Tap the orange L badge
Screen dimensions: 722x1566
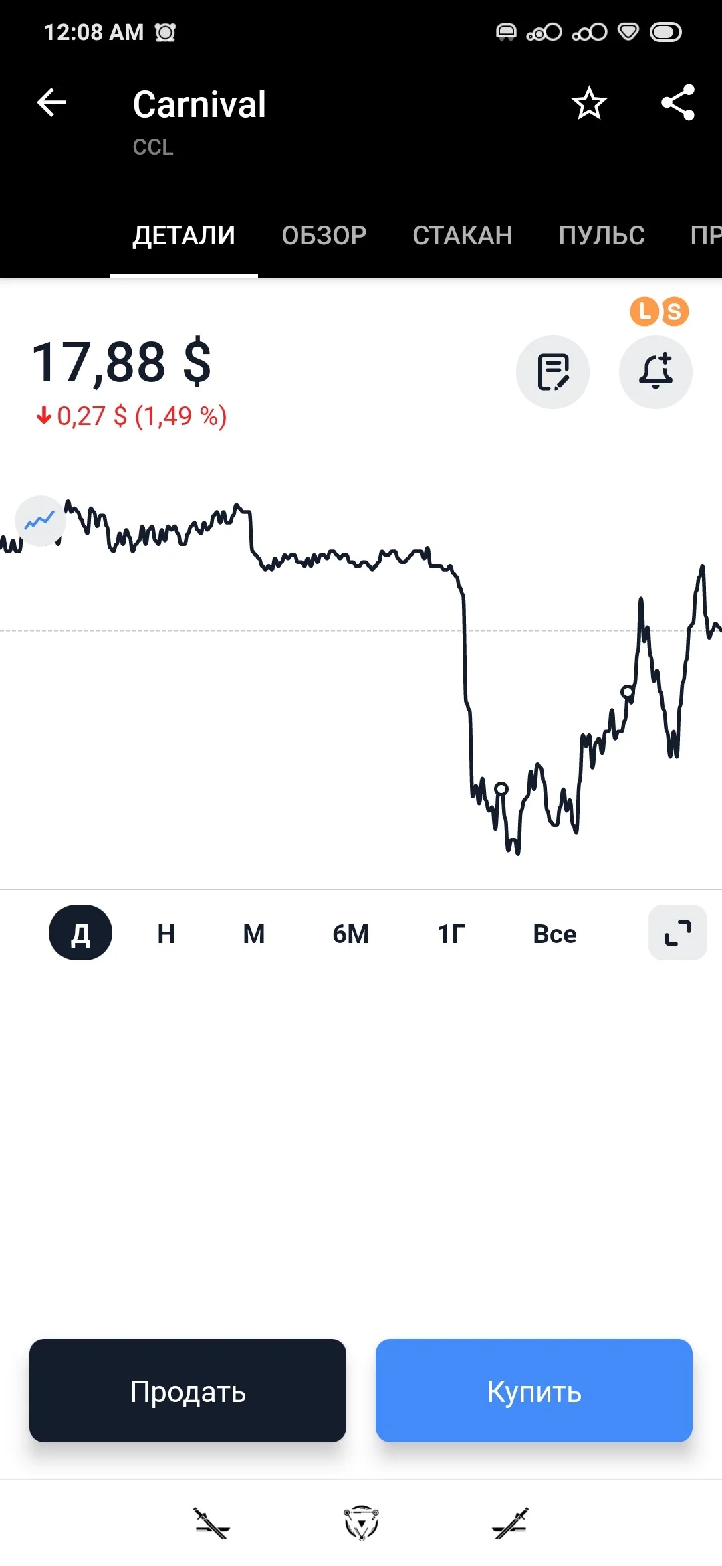[x=645, y=311]
